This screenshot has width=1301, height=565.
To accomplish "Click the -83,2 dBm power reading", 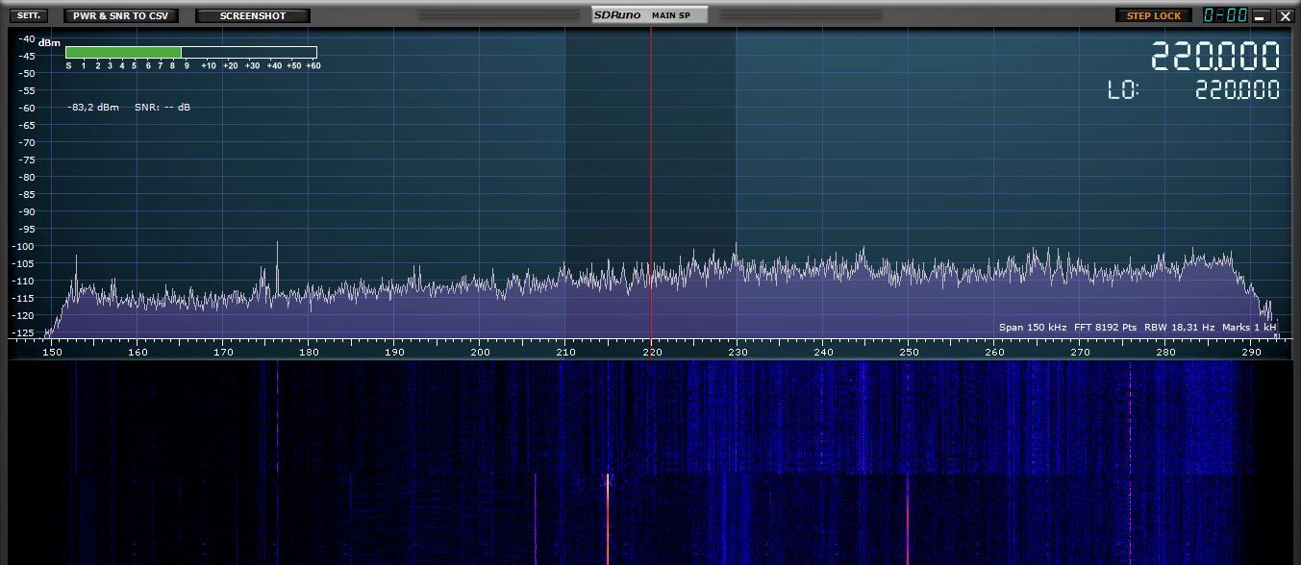I will tap(93, 107).
